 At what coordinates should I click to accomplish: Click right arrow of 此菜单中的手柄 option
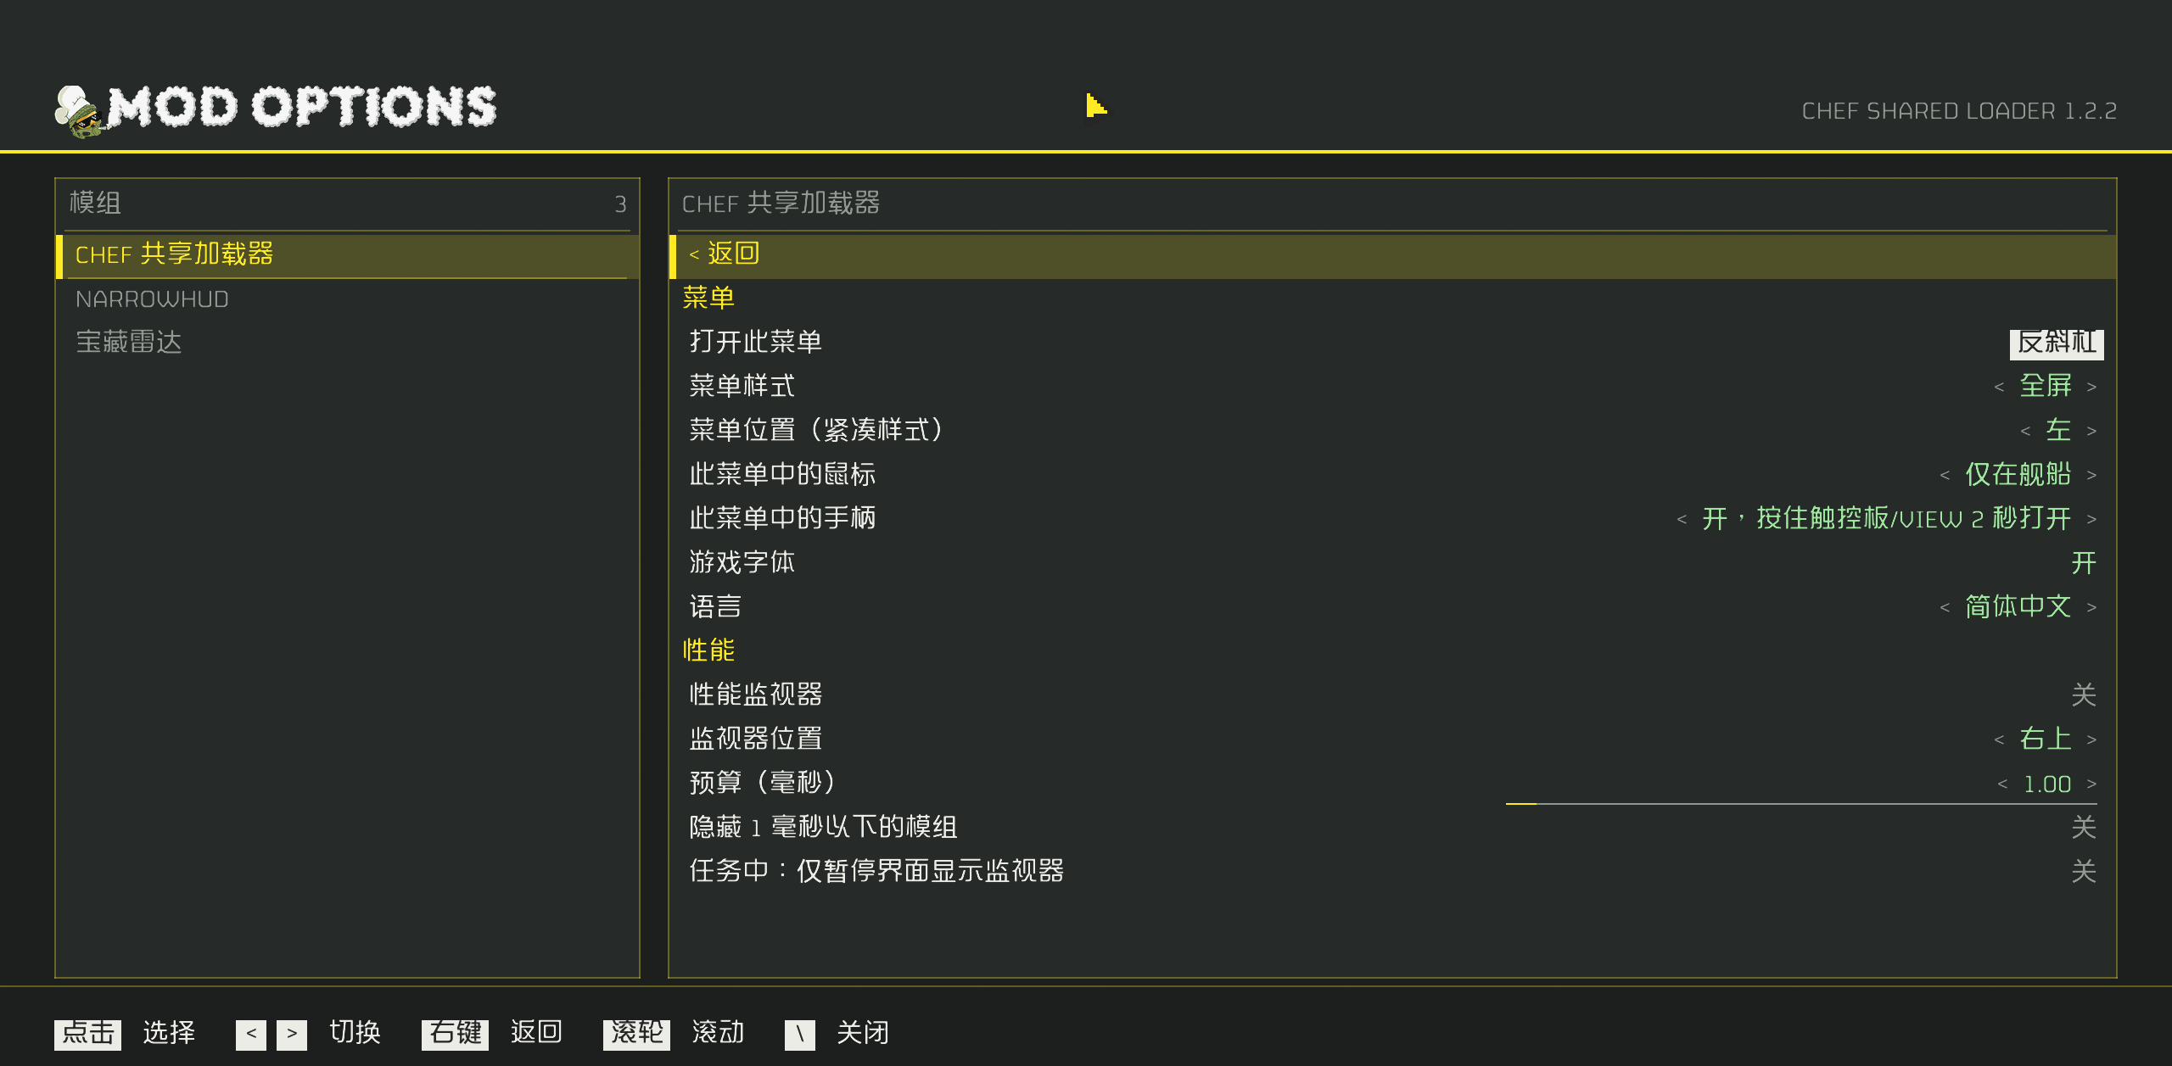tap(2091, 519)
